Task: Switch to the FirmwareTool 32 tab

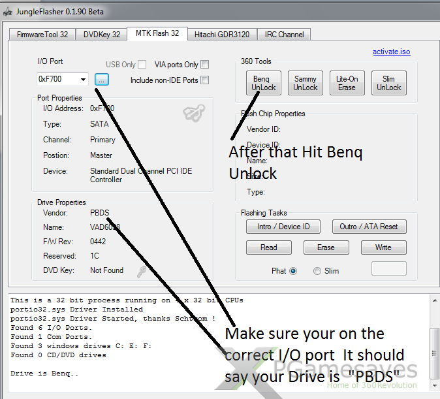Action: pyautogui.click(x=42, y=35)
